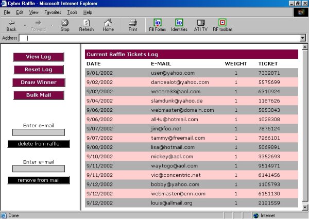Open the Tools menu
The width and height of the screenshot is (309, 219).
pos(72,12)
